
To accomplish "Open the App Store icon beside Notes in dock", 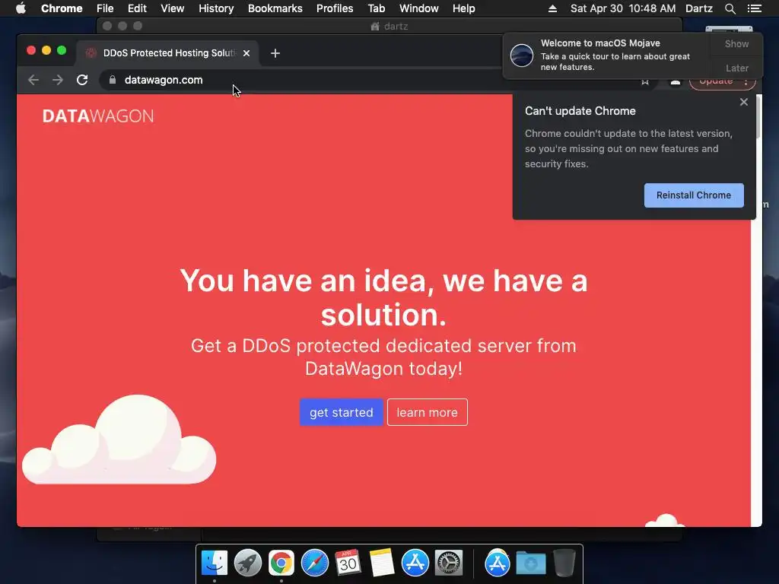I will click(x=415, y=563).
